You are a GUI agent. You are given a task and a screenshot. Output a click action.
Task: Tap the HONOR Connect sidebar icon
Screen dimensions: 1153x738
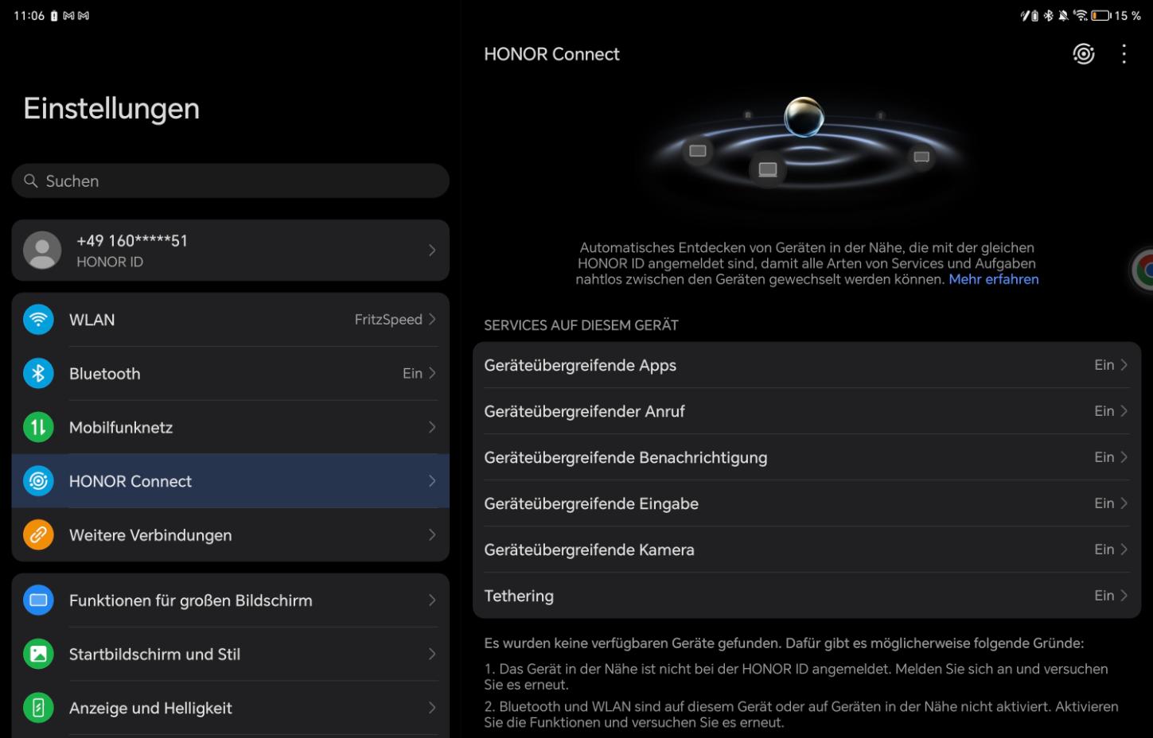(x=38, y=481)
